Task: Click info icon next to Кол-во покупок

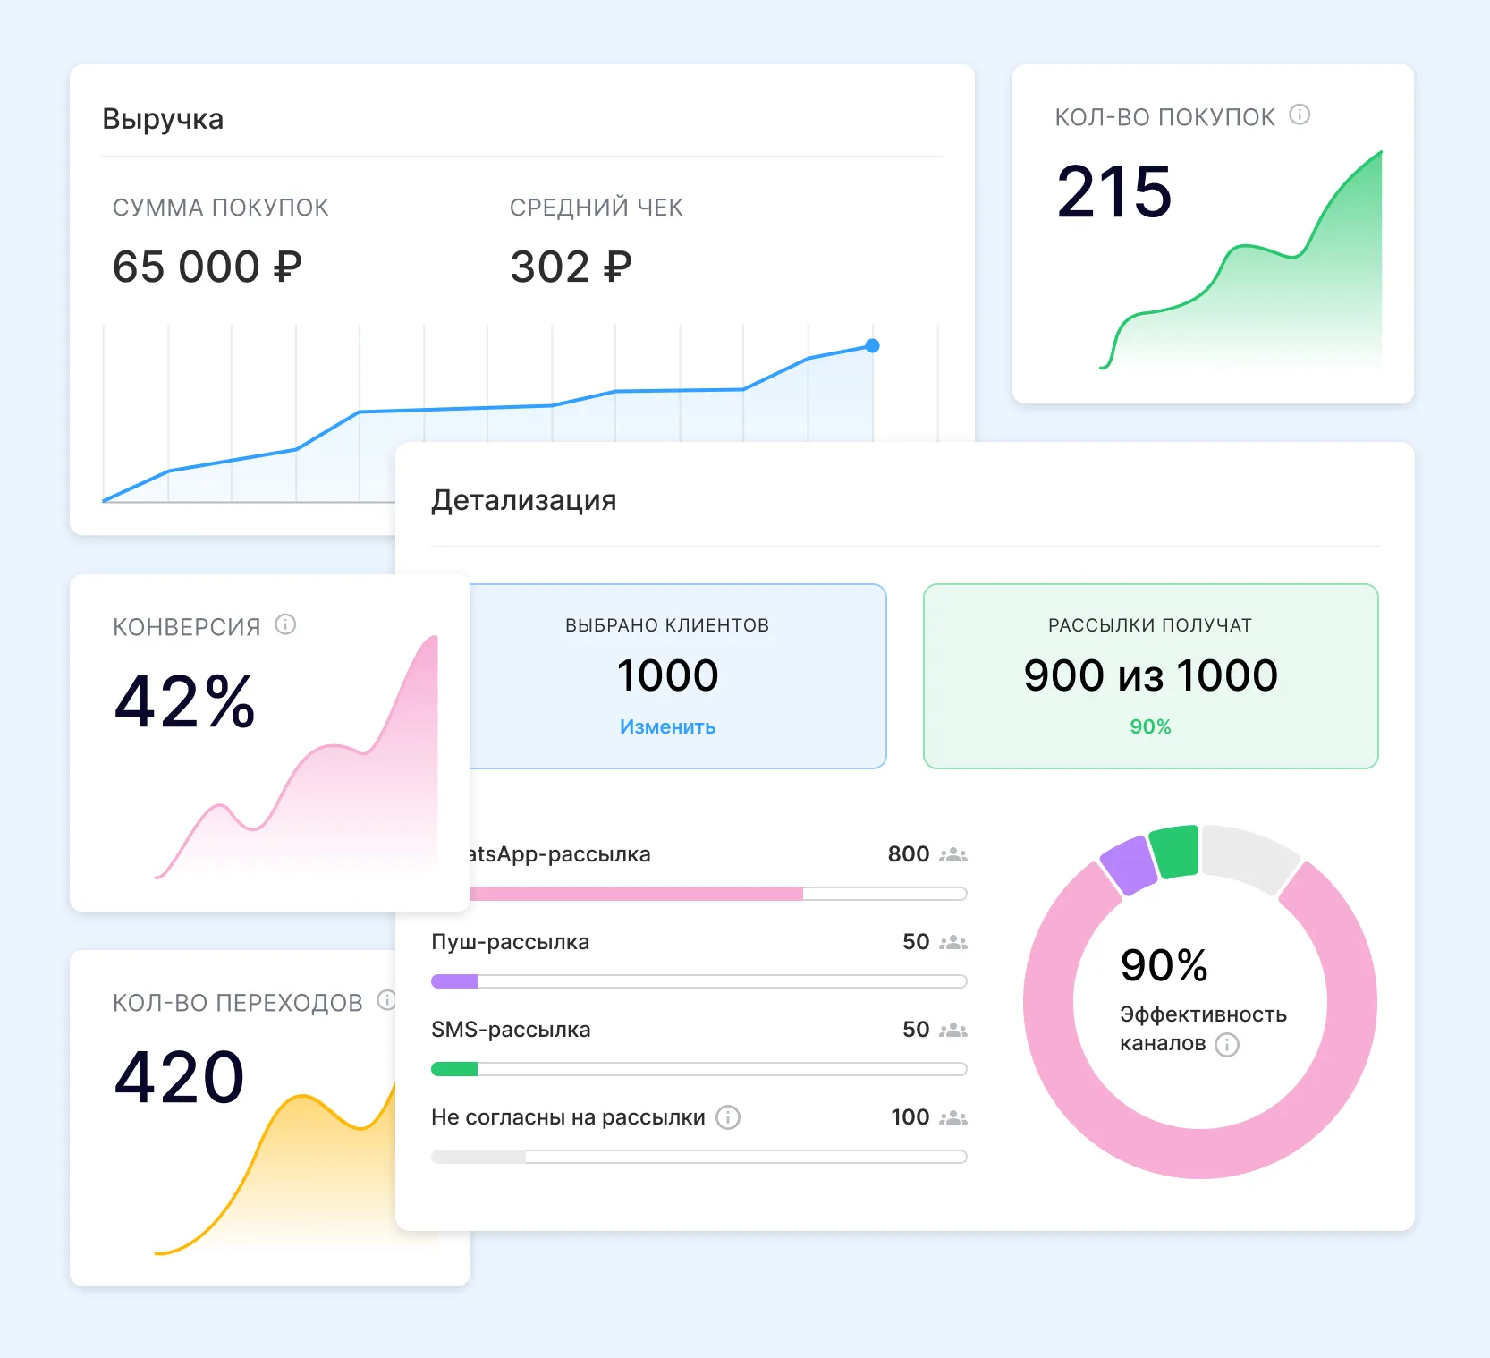Action: click(1300, 115)
